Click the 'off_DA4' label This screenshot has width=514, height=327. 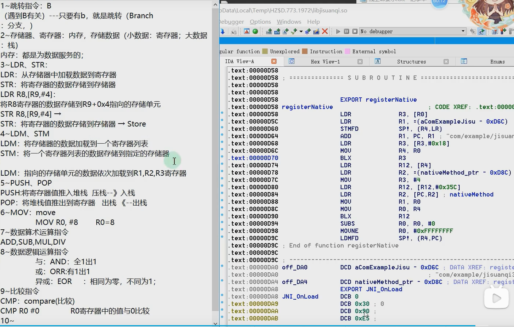294,282
